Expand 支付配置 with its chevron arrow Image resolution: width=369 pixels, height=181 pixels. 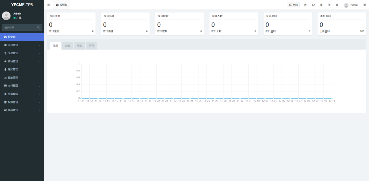tap(40, 86)
